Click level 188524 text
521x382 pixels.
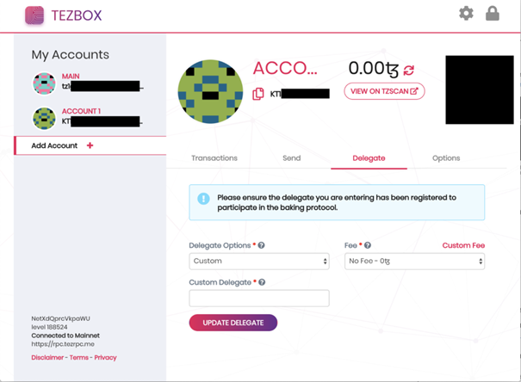coord(49,327)
